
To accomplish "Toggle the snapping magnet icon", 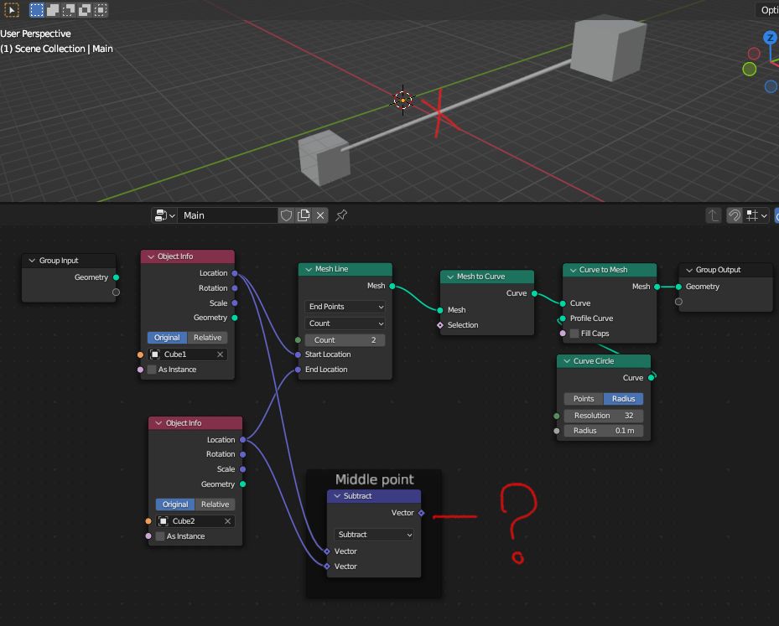I will click(x=735, y=215).
